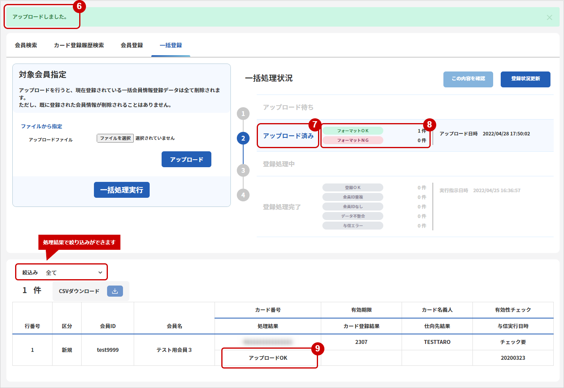
Task: Open the カード登録履歴検索 tab
Action: coord(79,45)
